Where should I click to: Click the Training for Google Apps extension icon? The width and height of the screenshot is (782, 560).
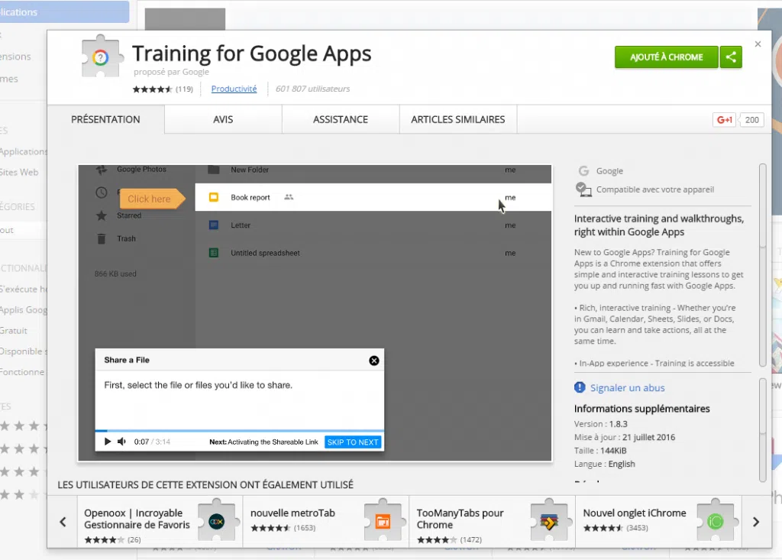[102, 57]
